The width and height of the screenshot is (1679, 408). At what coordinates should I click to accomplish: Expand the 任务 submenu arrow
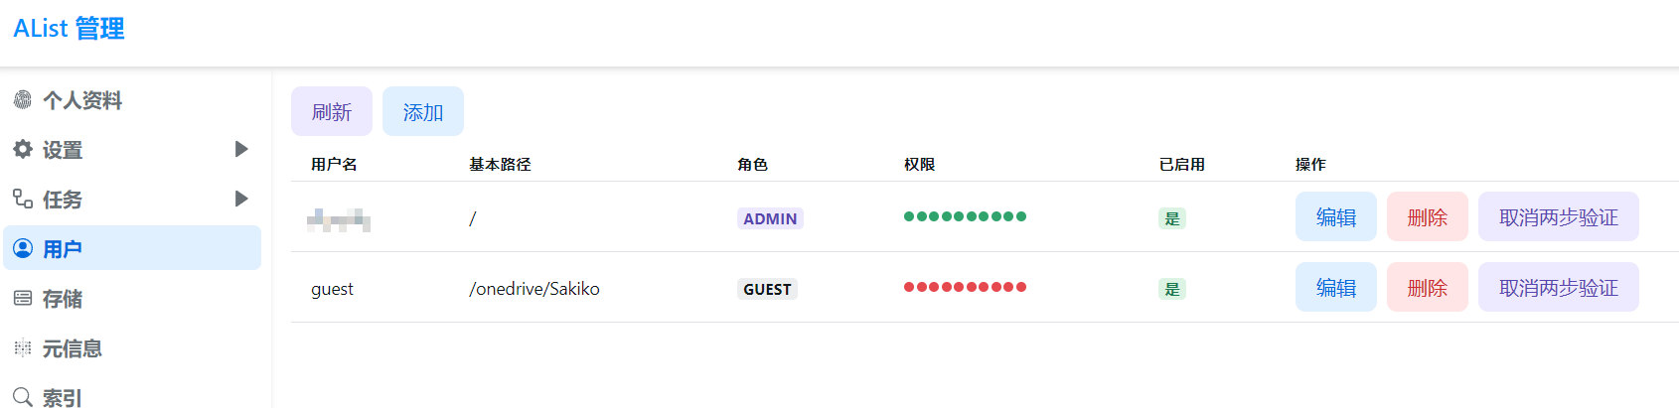pos(240,199)
